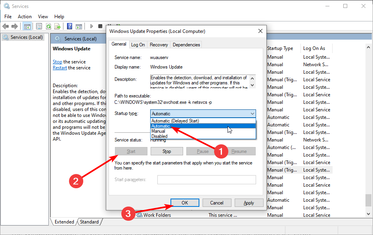The width and height of the screenshot is (373, 235).
Task: Toggle the Show/Hide Console Tree icon
Action: [27, 26]
